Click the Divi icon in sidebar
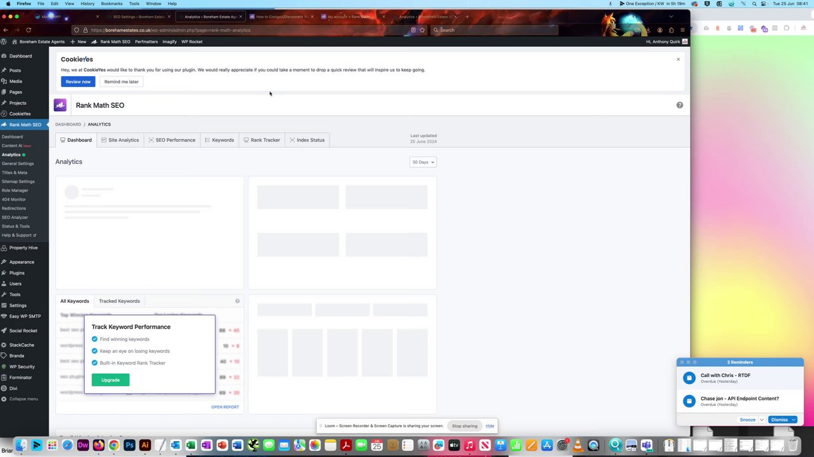814x457 pixels. [4, 388]
